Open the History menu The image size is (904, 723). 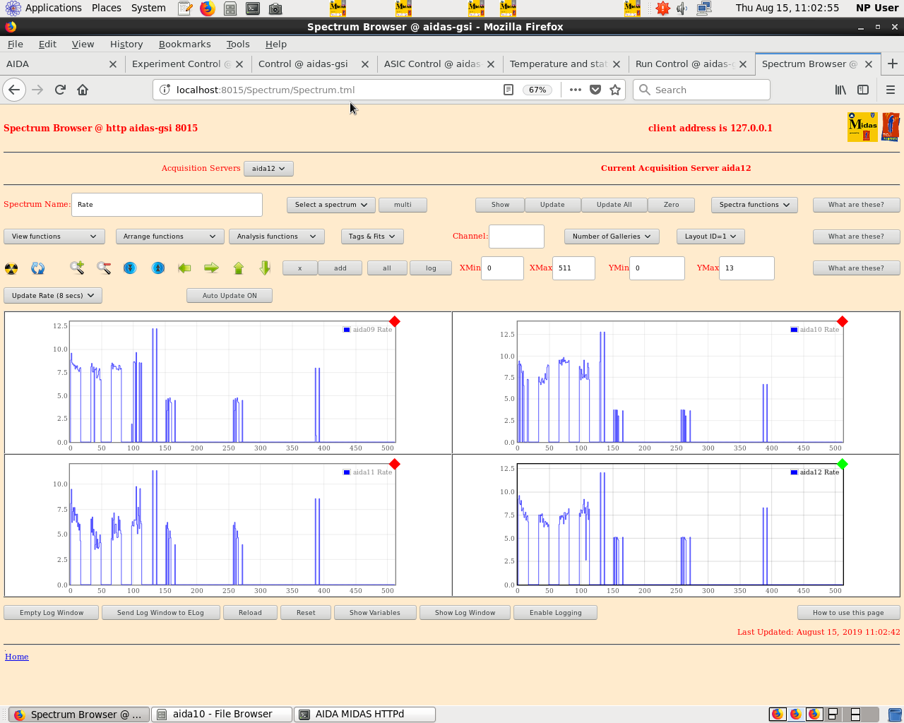click(x=126, y=44)
